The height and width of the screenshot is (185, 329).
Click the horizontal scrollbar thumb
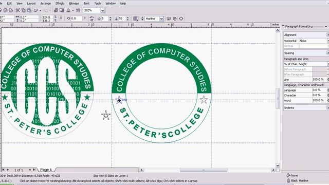click(204, 170)
